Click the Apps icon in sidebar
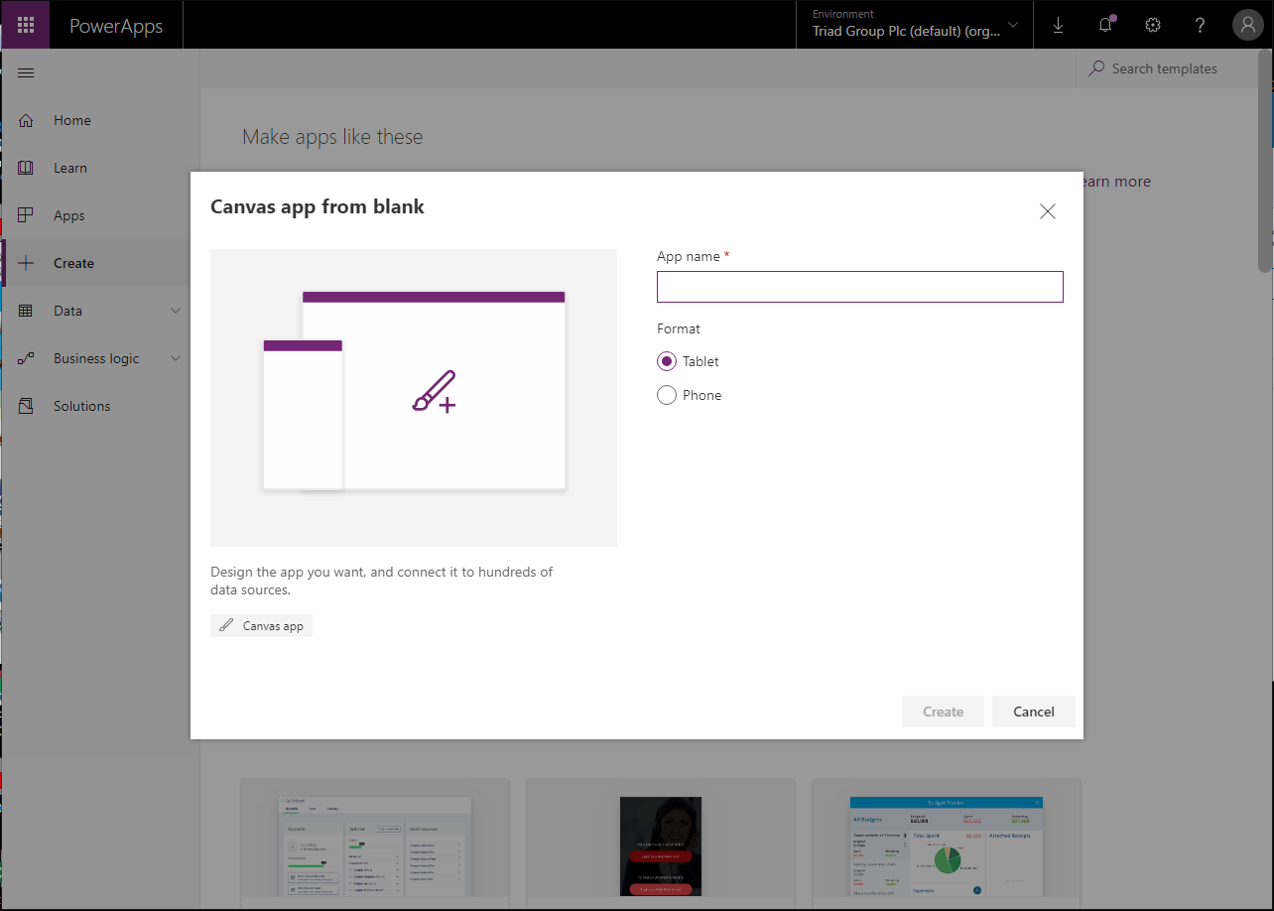This screenshot has height=911, width=1274. [x=27, y=215]
